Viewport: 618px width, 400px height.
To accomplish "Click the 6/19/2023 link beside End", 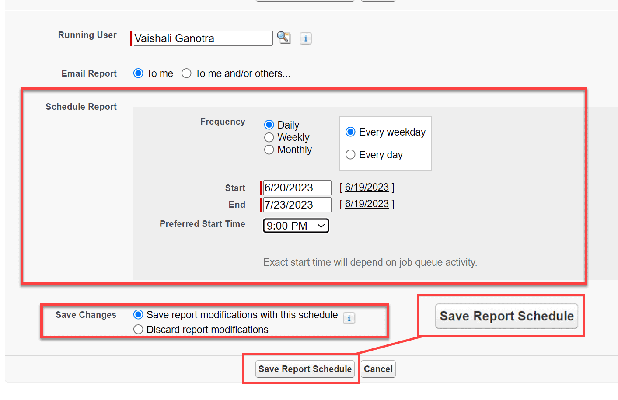I will pos(367,204).
